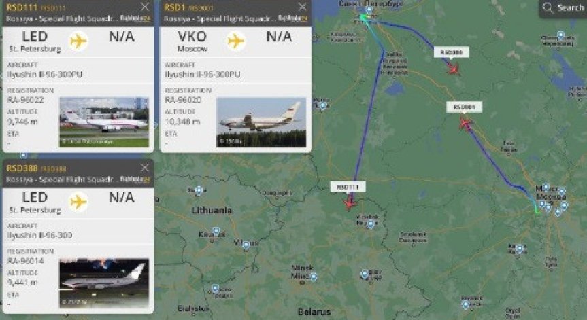Close the RSD1 flight card
The height and width of the screenshot is (320, 587).
point(303,6)
